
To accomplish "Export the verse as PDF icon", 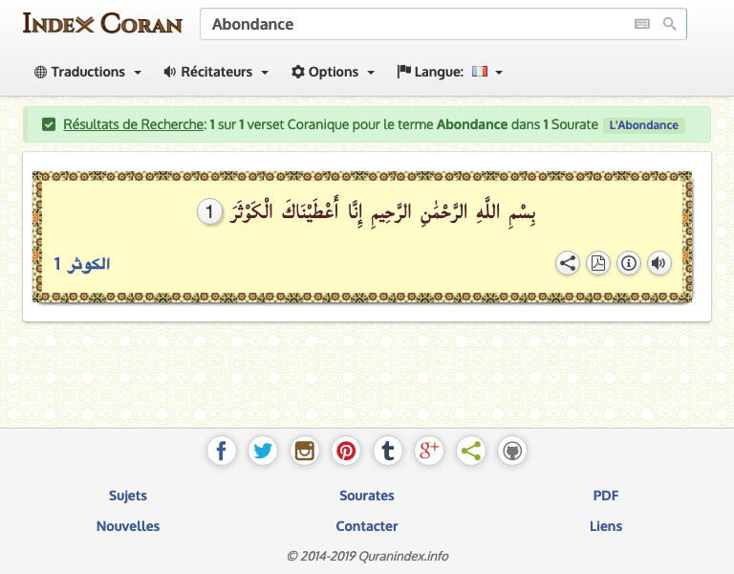I will pyautogui.click(x=597, y=263).
